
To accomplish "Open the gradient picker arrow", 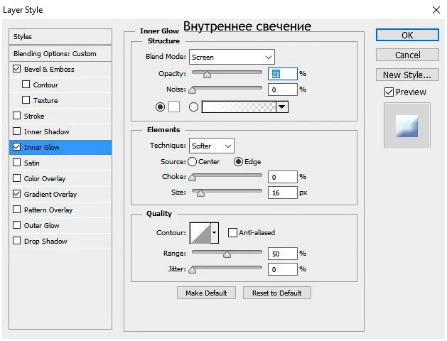I will tap(282, 107).
